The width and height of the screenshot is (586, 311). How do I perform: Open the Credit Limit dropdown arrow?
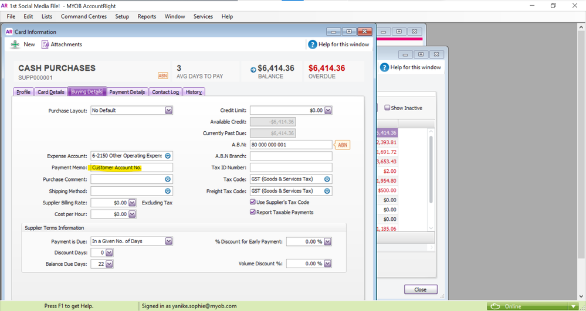point(328,110)
